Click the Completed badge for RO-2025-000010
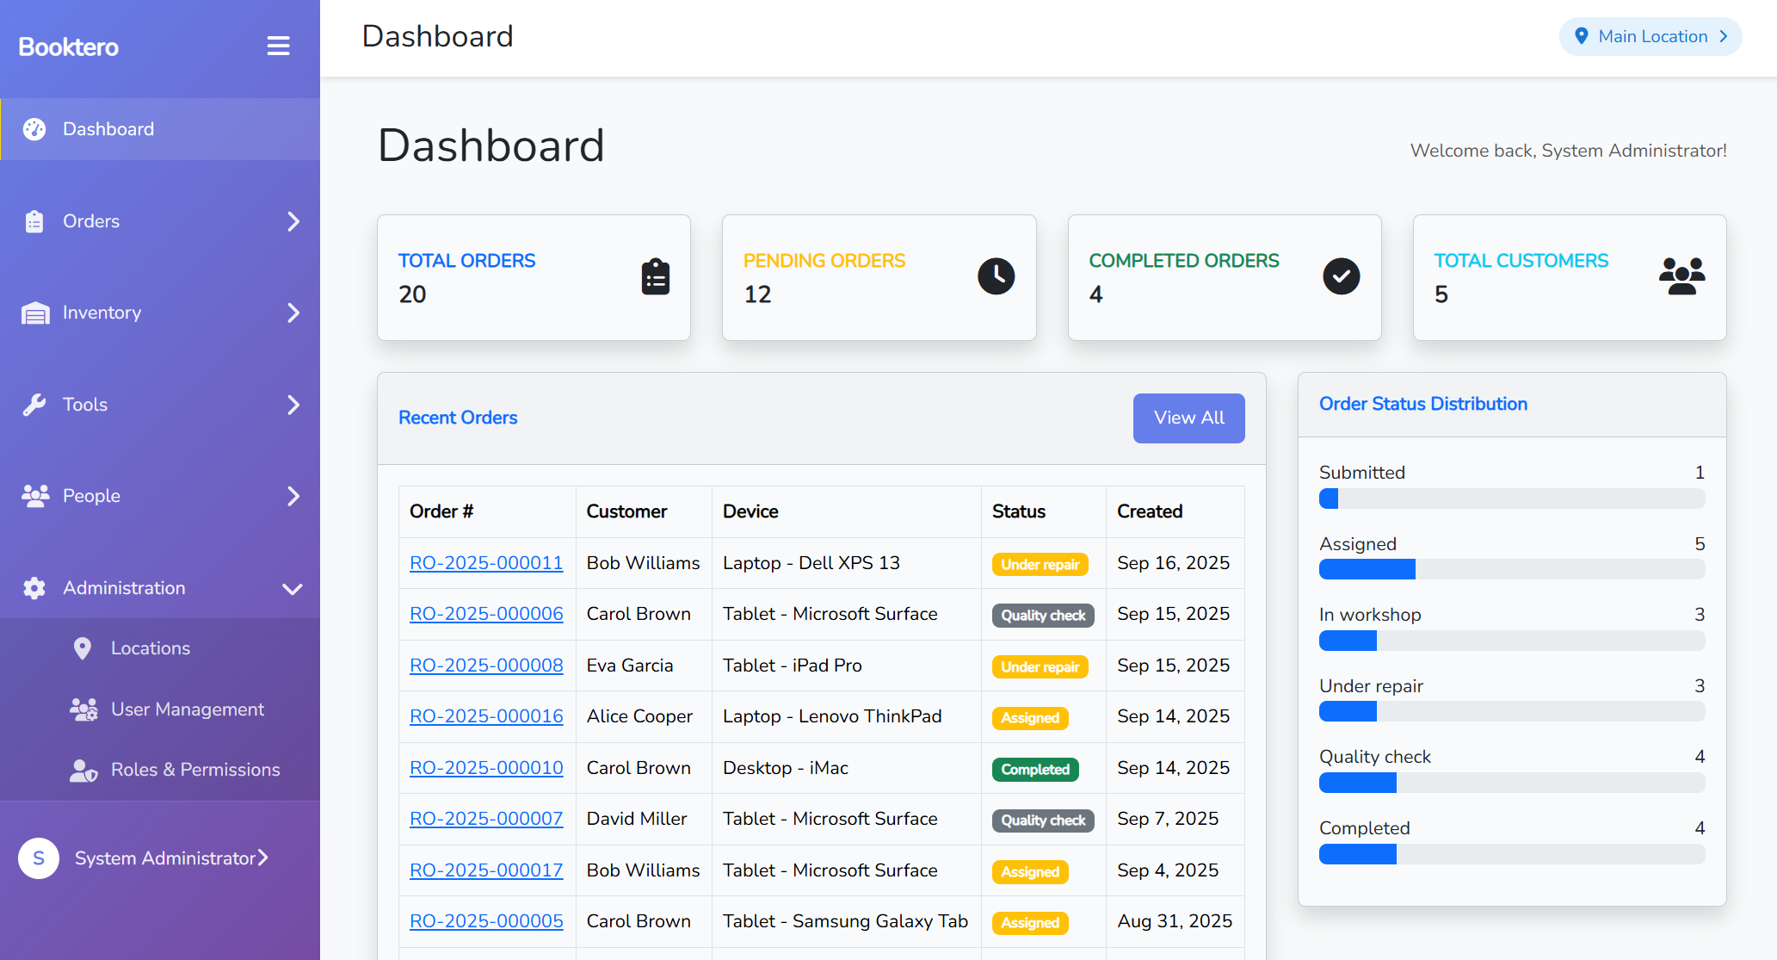This screenshot has width=1777, height=960. 1034,770
